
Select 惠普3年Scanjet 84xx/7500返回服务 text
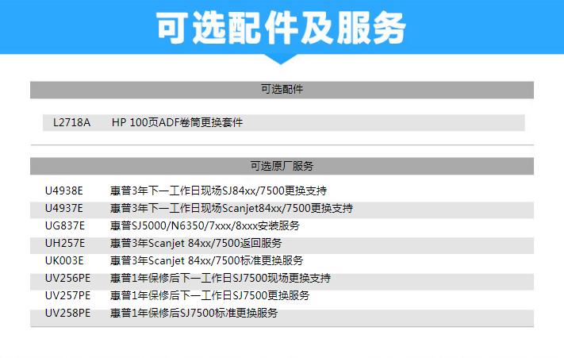click(196, 243)
